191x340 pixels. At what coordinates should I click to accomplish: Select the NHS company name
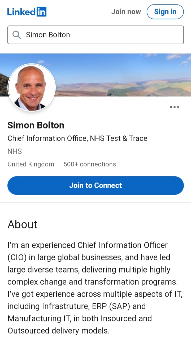point(15,151)
